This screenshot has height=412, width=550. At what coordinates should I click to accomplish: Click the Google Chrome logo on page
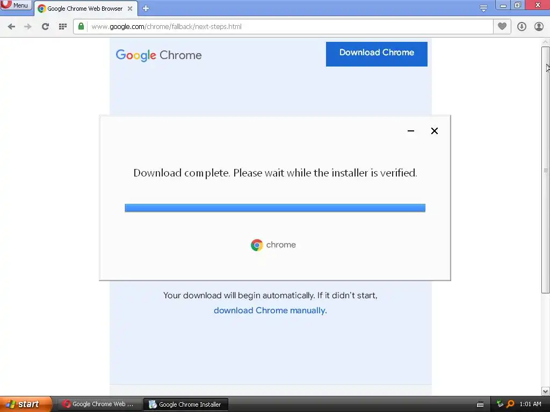(158, 55)
